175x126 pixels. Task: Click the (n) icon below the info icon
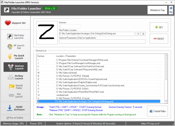(171, 12)
